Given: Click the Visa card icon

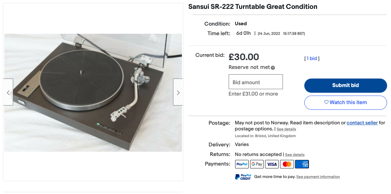Looking at the screenshot, I should pos(272,164).
